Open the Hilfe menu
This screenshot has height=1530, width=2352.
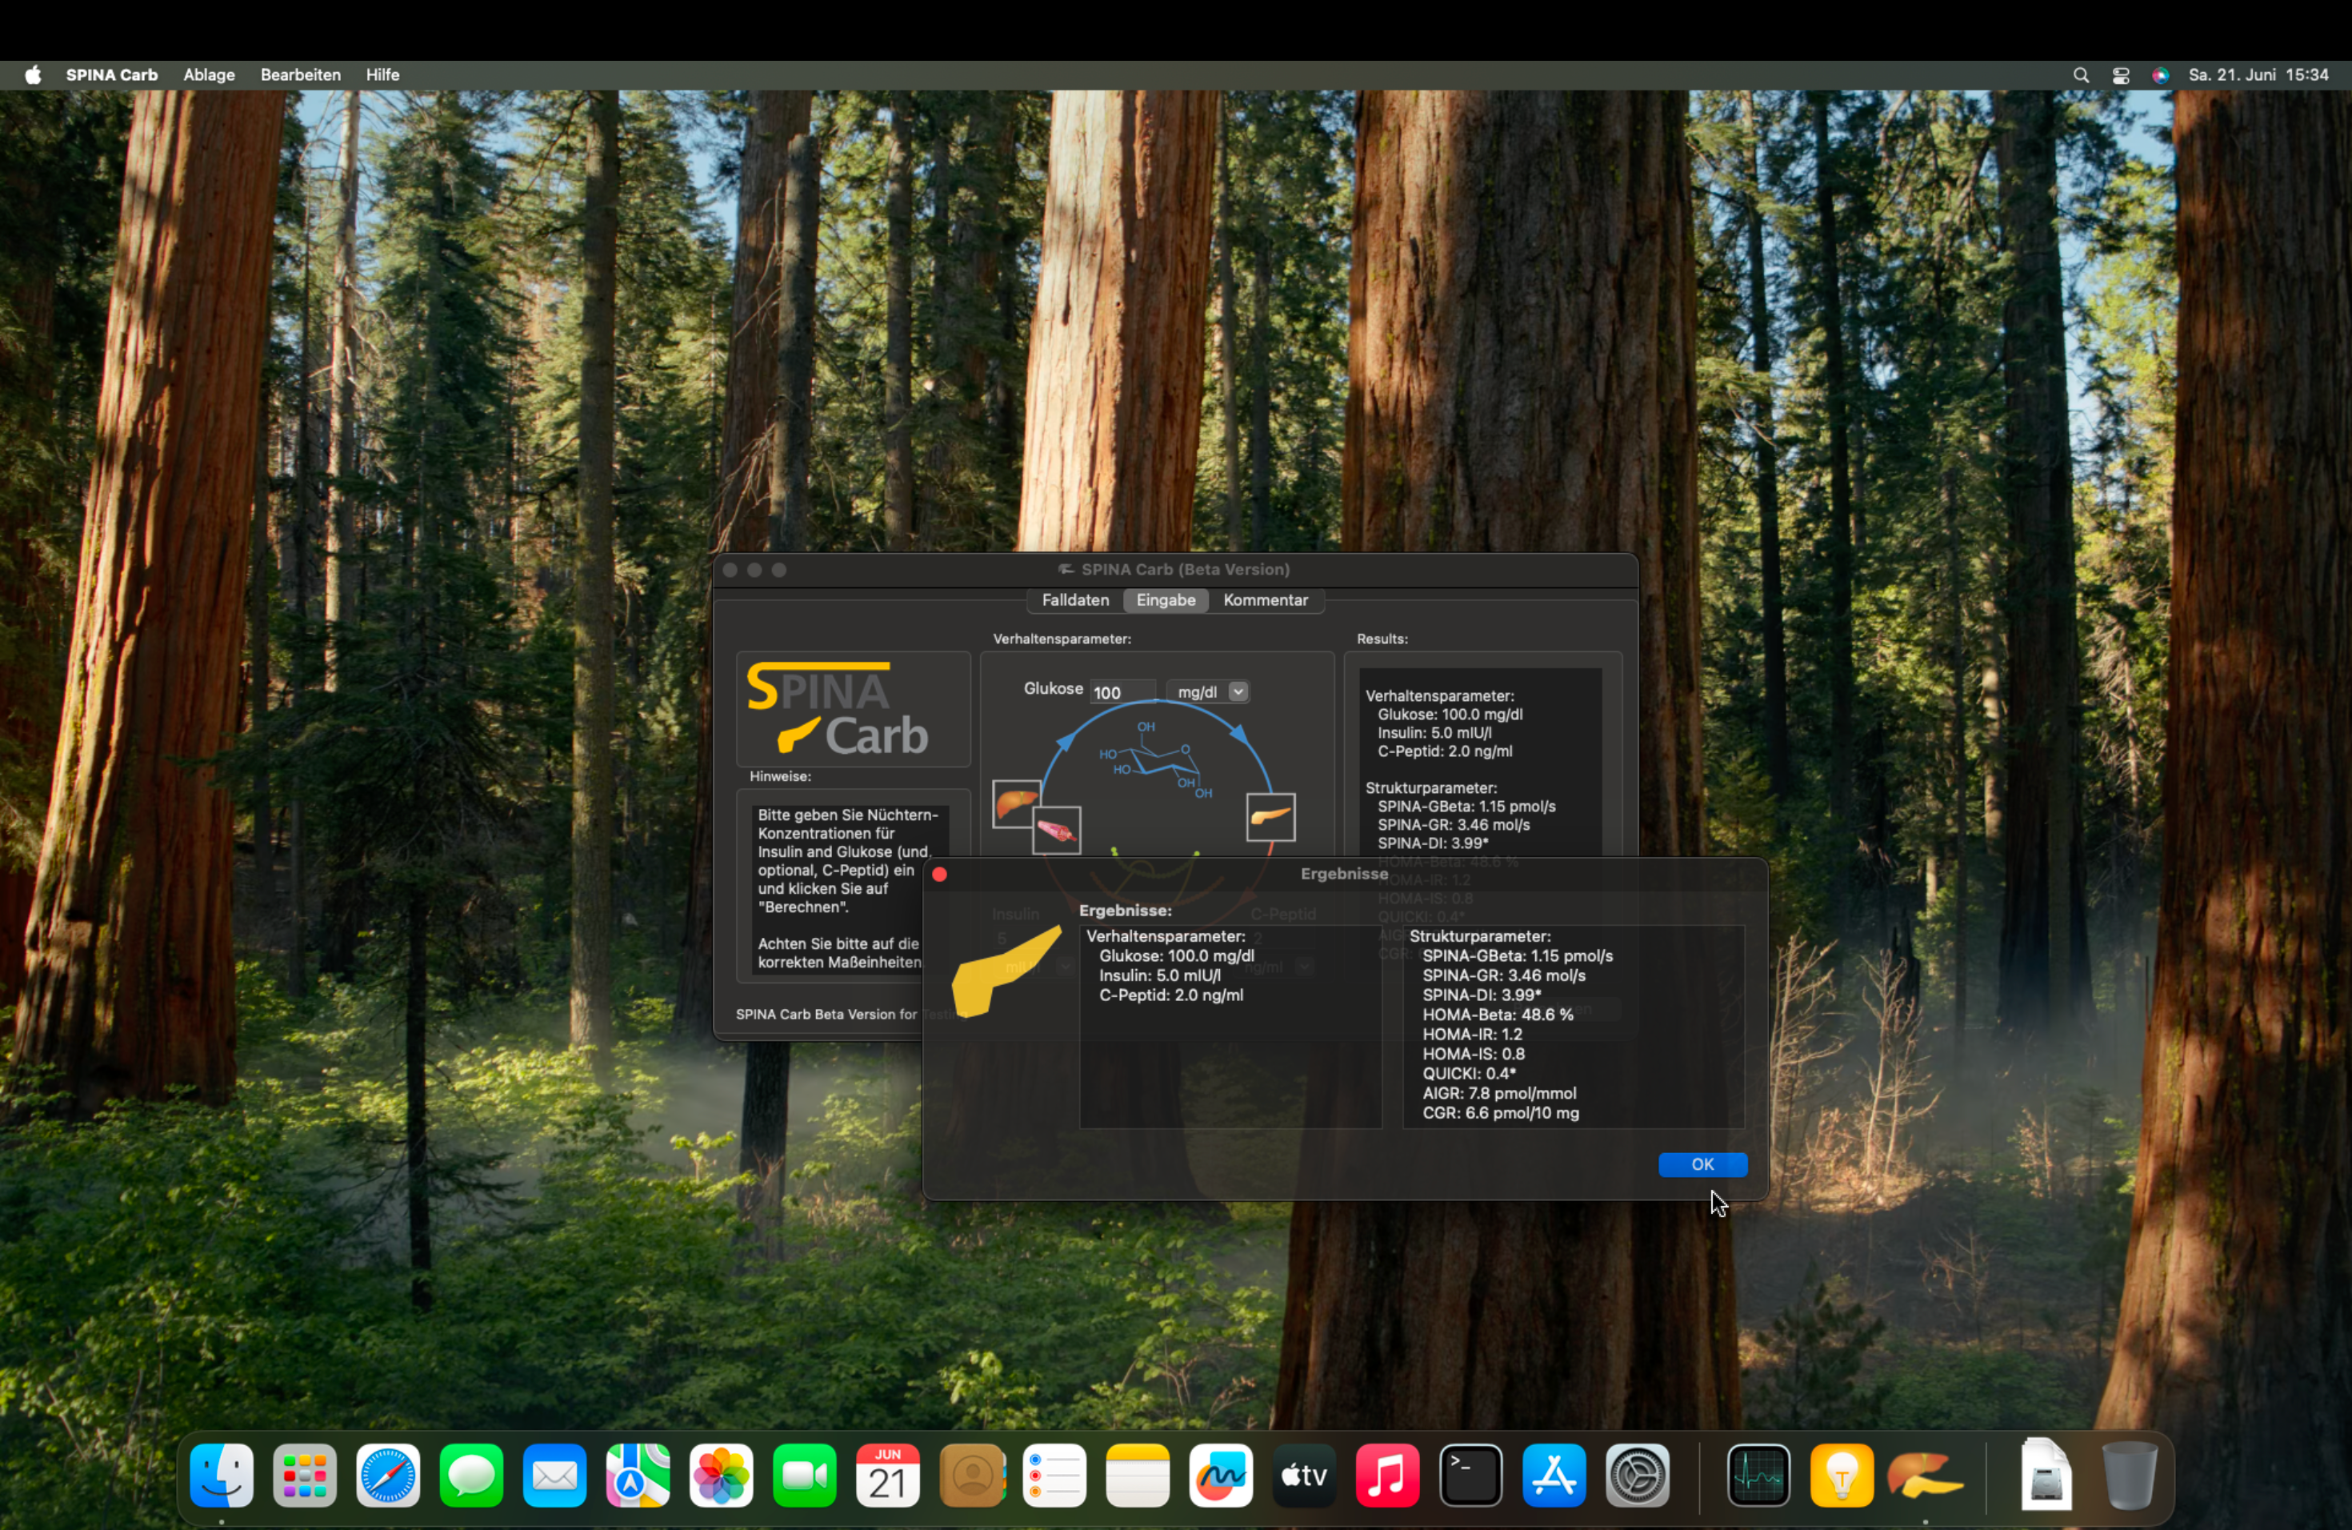click(x=382, y=75)
